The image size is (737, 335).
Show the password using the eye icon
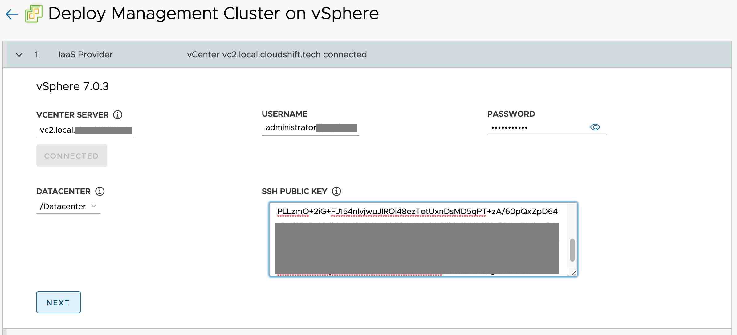pyautogui.click(x=595, y=127)
